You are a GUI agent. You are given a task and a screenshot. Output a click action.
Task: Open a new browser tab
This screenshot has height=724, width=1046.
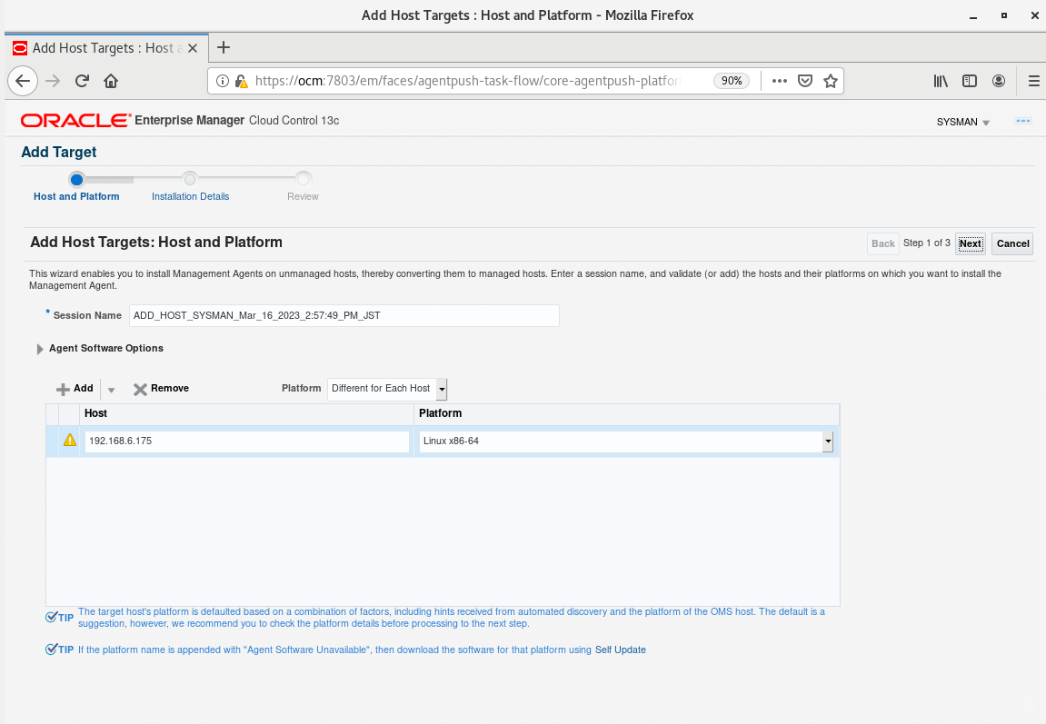click(x=224, y=47)
